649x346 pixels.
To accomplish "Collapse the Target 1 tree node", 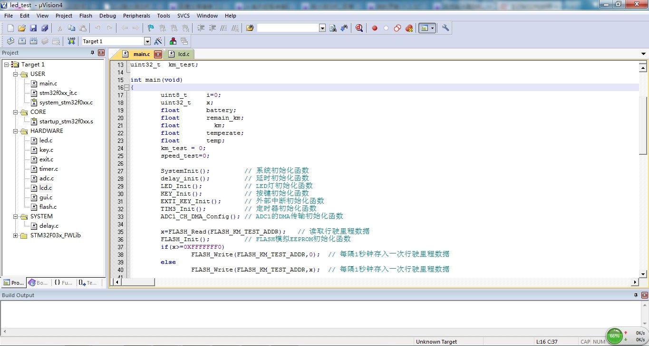I will 6,65.
